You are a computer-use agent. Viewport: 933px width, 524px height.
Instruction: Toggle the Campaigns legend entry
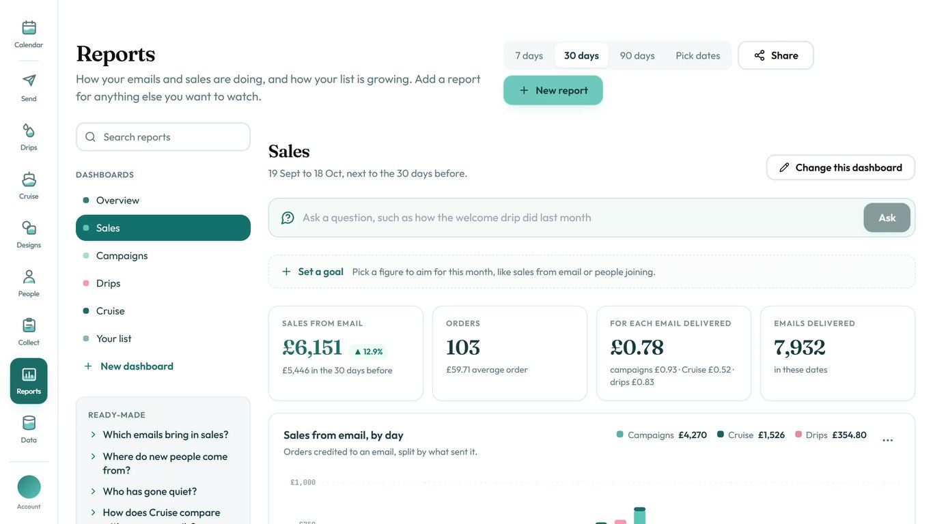pos(661,435)
